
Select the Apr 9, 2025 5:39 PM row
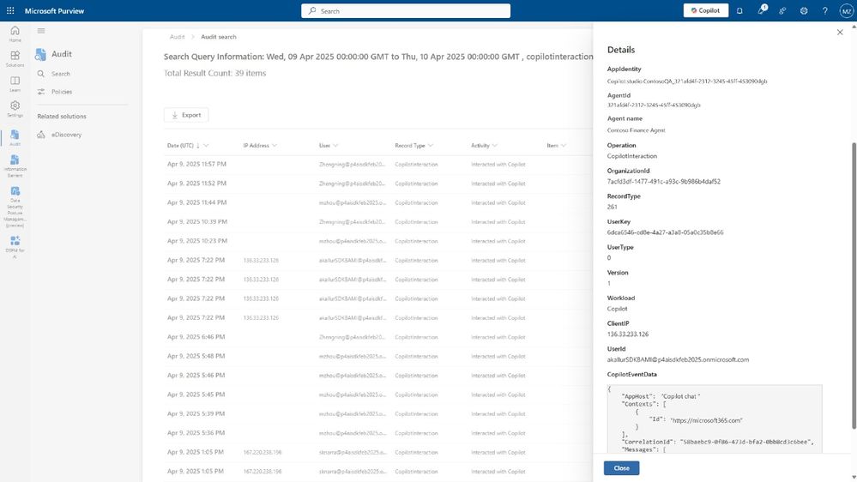[378, 413]
